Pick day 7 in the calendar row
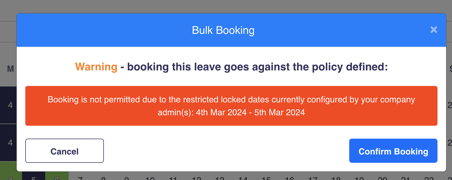Image resolution: width=452 pixels, height=180 pixels. pyautogui.click(x=80, y=178)
